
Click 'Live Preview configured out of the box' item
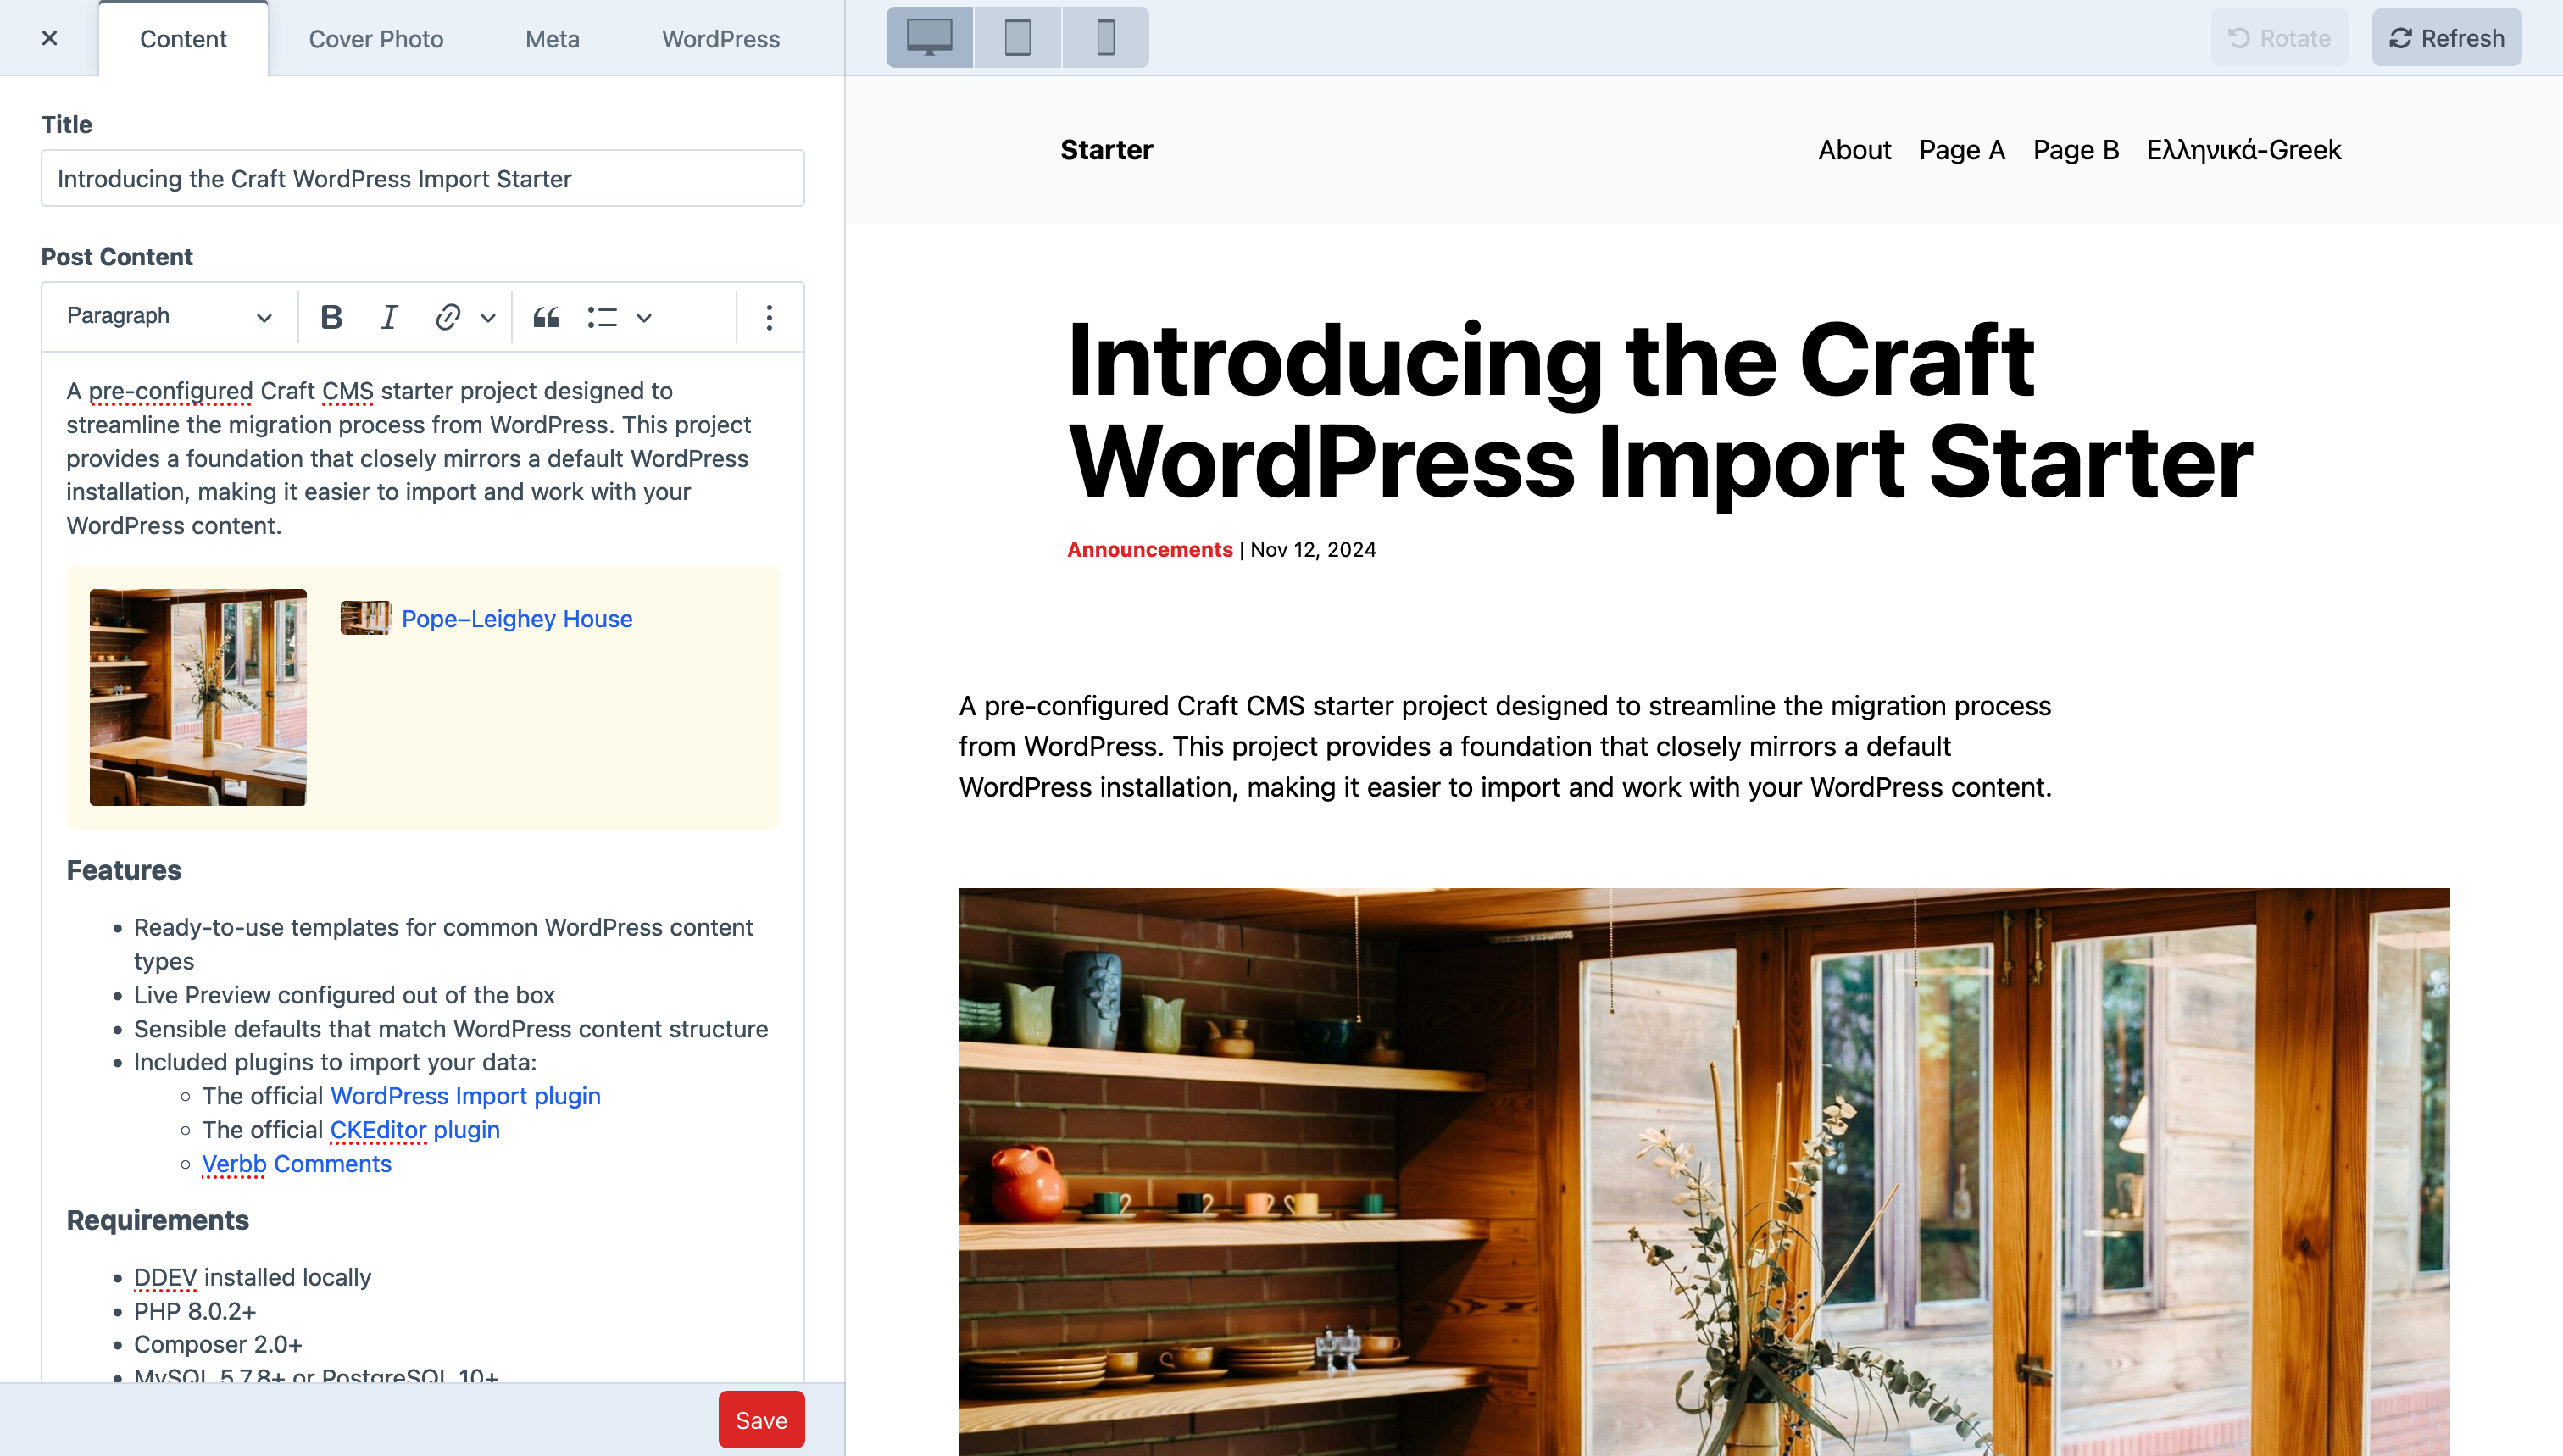click(x=344, y=995)
